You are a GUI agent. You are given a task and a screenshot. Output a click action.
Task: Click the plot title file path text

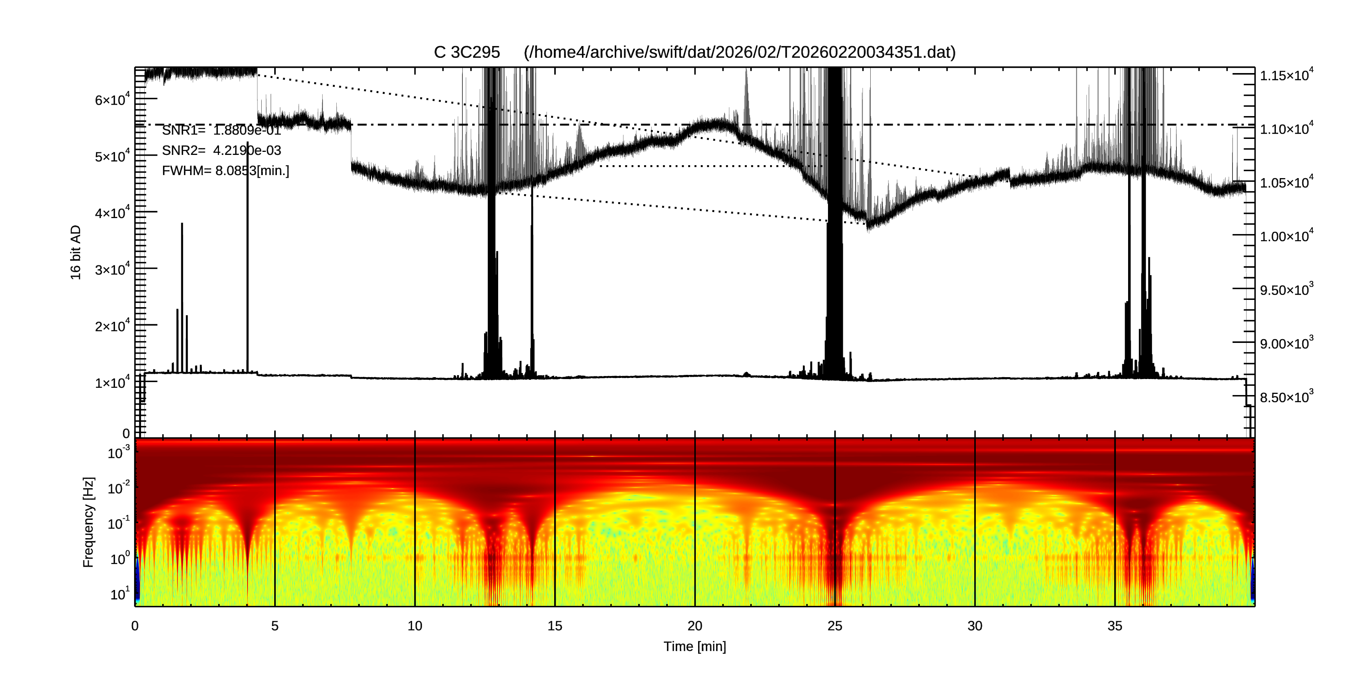740,53
